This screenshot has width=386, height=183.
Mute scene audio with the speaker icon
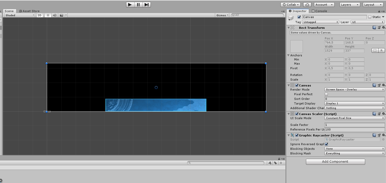(54, 15)
